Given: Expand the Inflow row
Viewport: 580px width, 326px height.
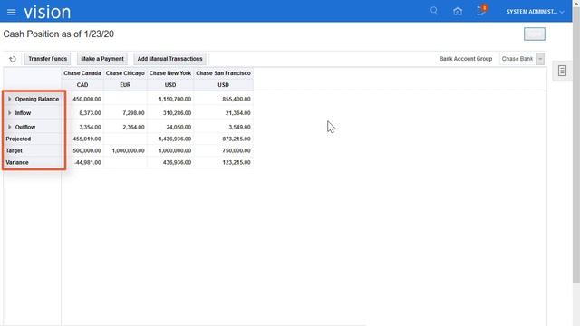Looking at the screenshot, I should pyautogui.click(x=10, y=113).
